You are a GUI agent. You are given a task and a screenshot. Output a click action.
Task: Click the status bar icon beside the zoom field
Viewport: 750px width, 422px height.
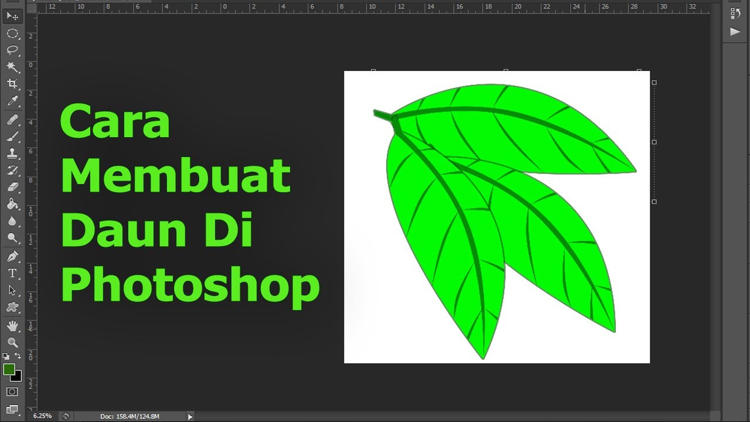click(x=66, y=417)
